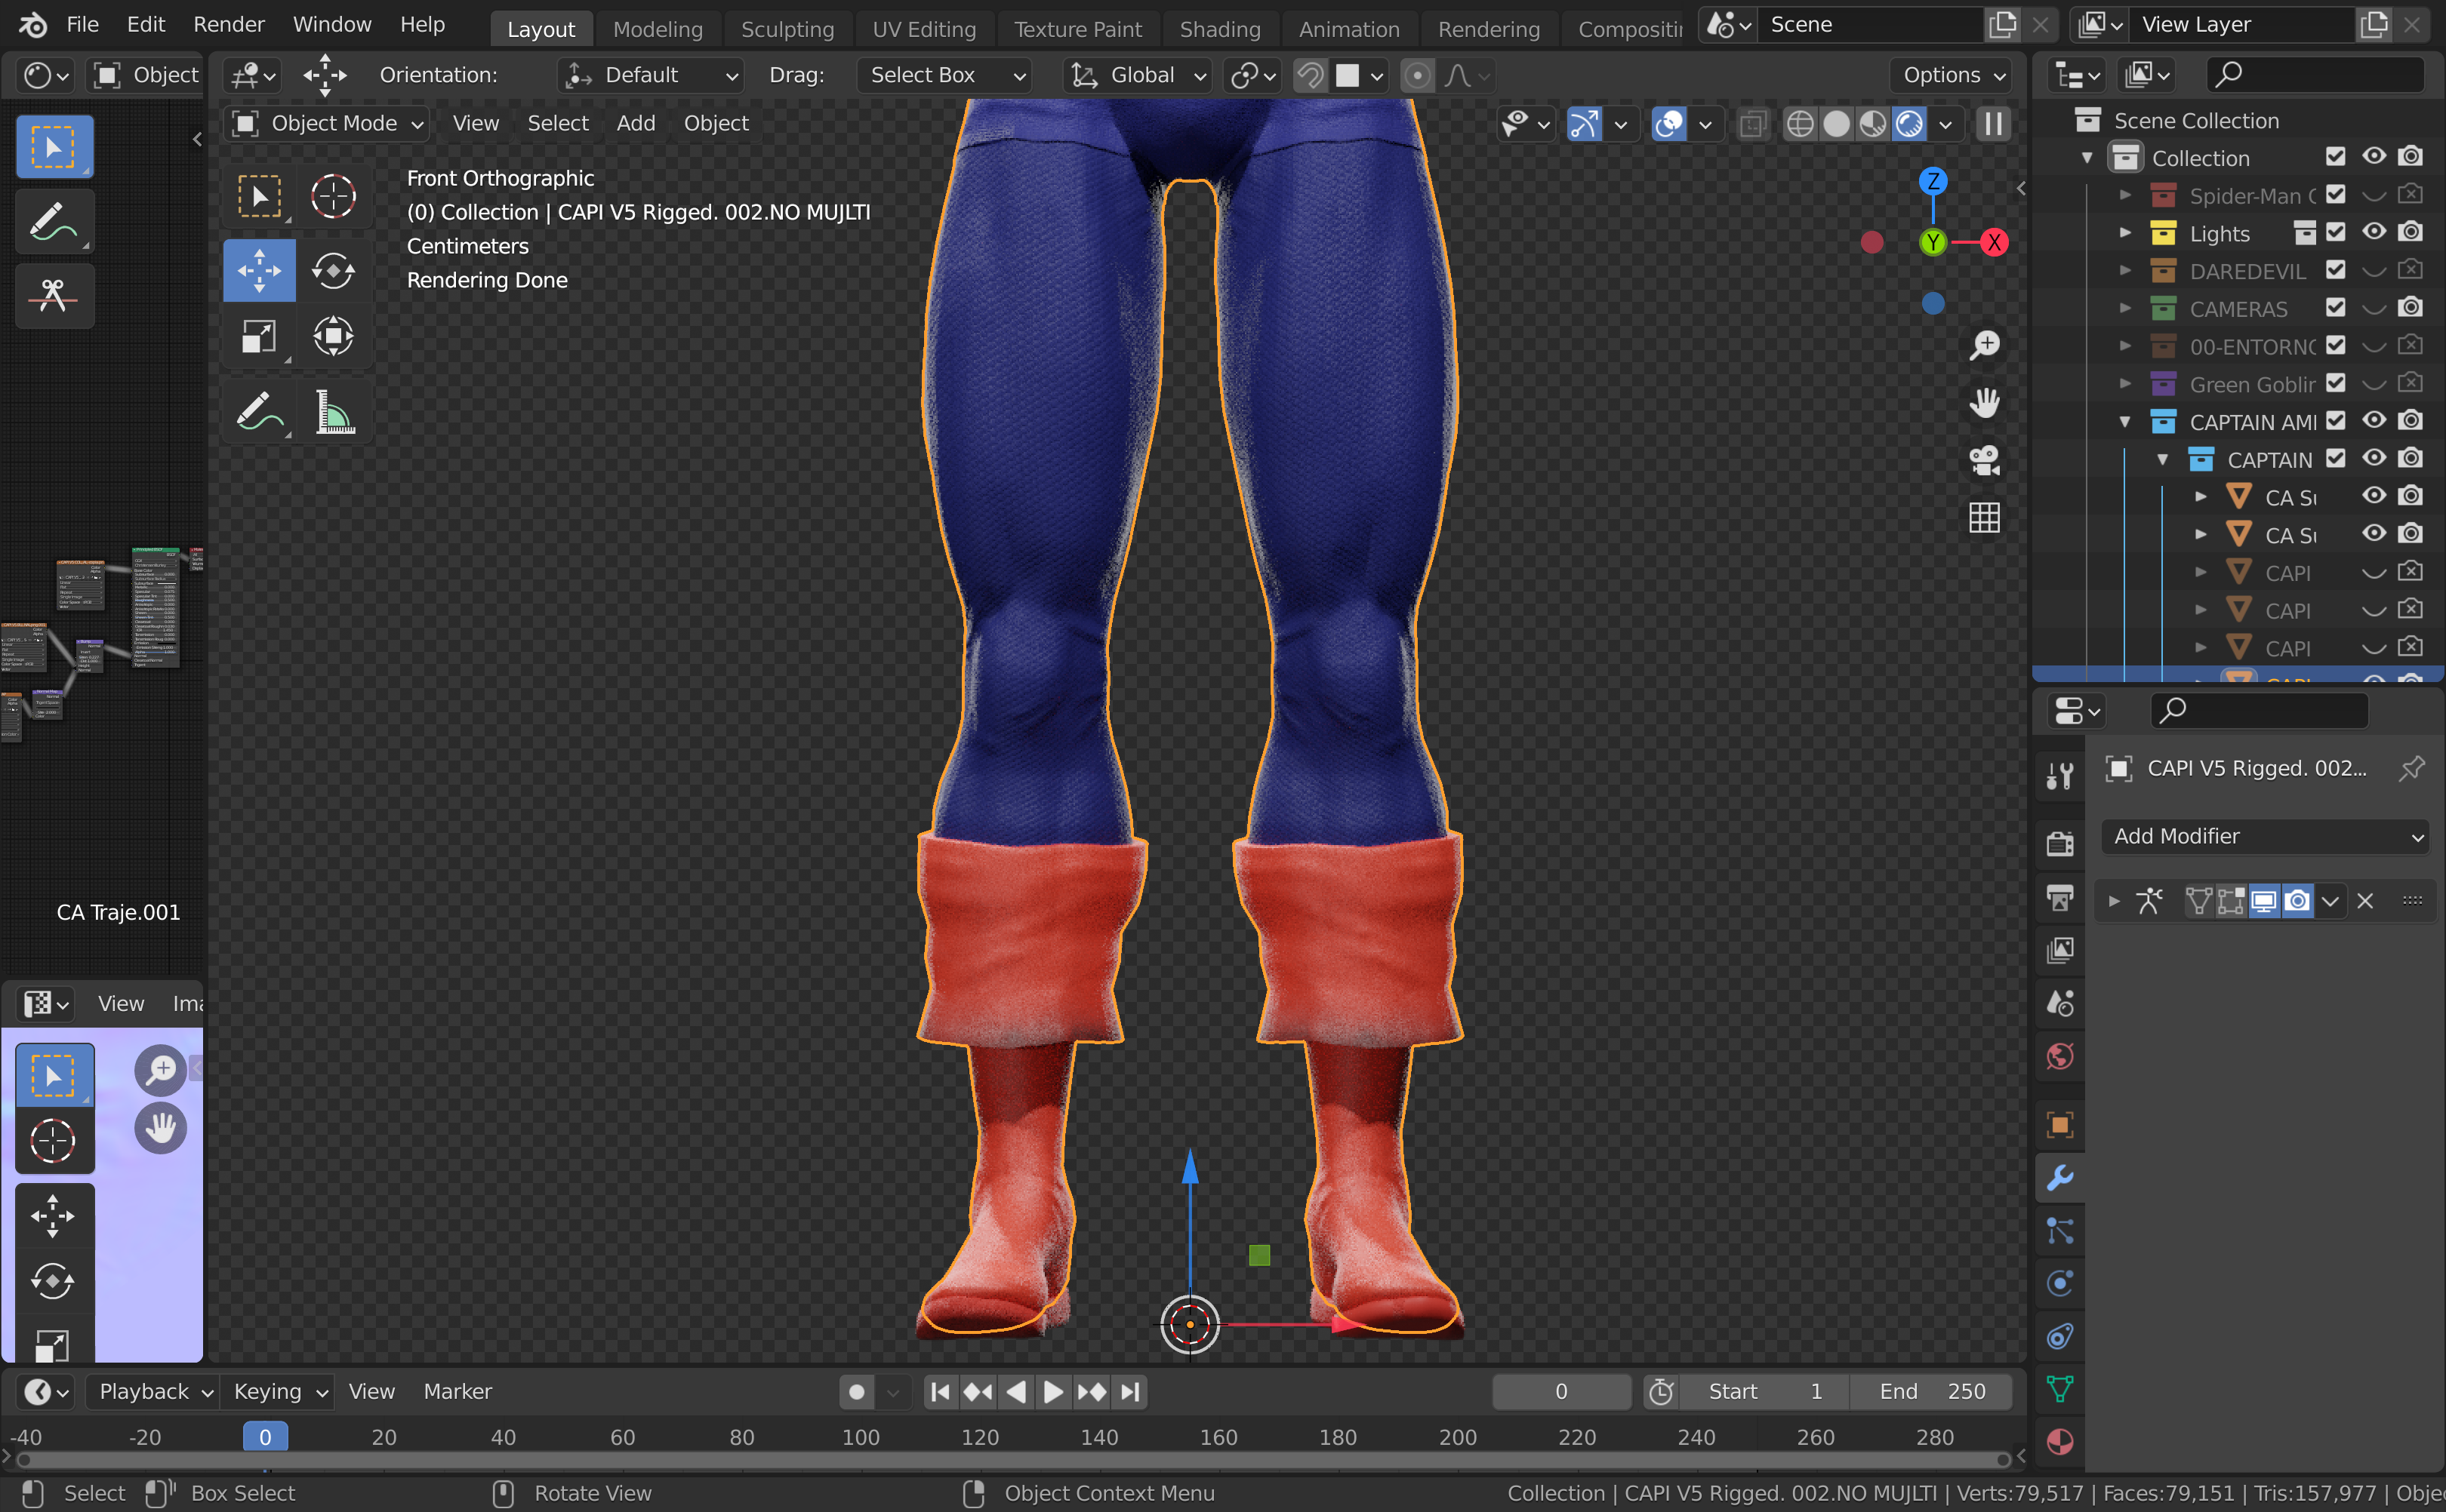This screenshot has height=1512, width=2446.
Task: Uncheck the DAREDEVIL collection checkbox
Action: [x=2335, y=271]
